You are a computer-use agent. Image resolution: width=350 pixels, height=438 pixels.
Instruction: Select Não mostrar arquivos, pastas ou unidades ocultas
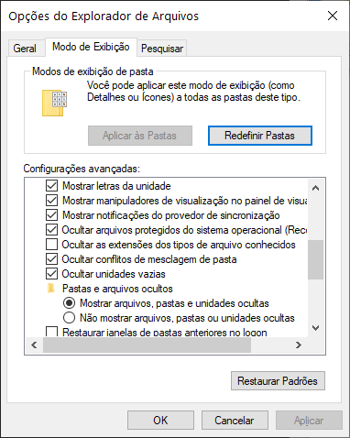tap(69, 318)
